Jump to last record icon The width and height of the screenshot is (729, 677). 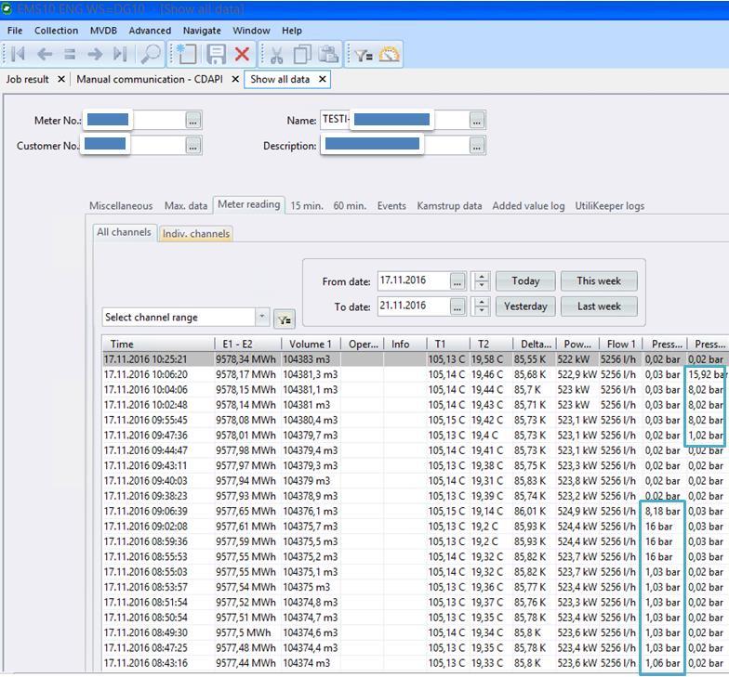click(x=120, y=54)
